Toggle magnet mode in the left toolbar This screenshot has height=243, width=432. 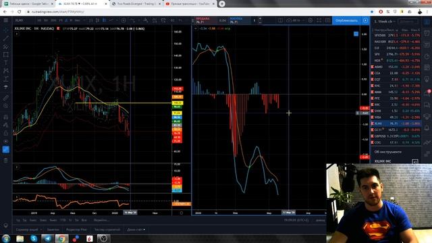5,117
